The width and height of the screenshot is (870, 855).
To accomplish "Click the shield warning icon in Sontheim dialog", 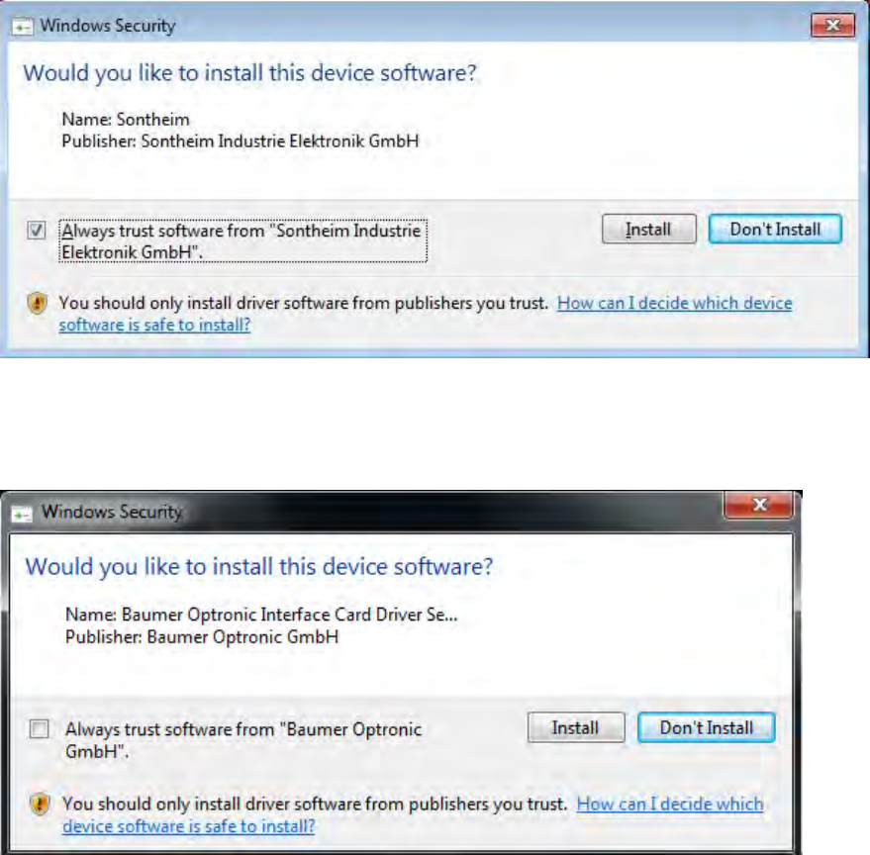I will (38, 304).
